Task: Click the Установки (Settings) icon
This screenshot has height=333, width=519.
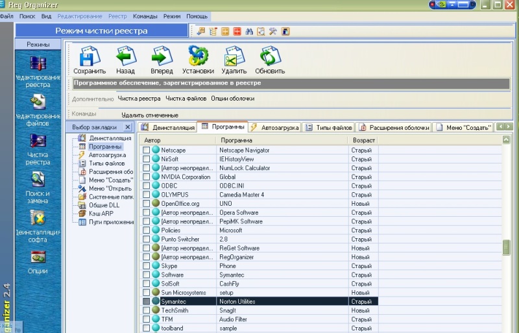Action: [x=198, y=56]
